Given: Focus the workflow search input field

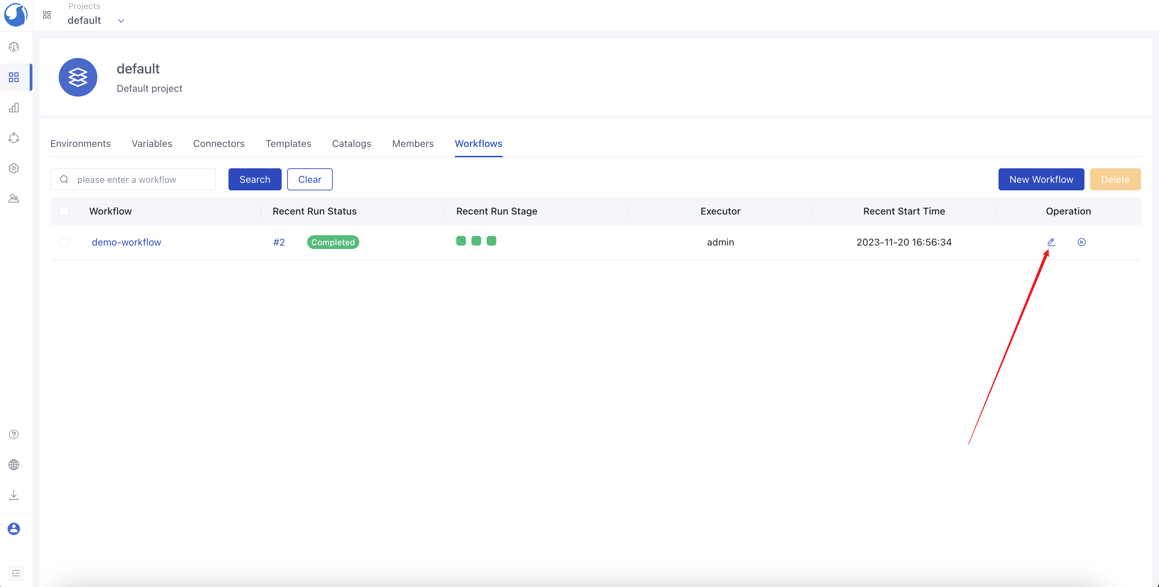Looking at the screenshot, I should tap(133, 179).
